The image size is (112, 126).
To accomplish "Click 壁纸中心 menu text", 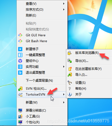I will [32, 61].
